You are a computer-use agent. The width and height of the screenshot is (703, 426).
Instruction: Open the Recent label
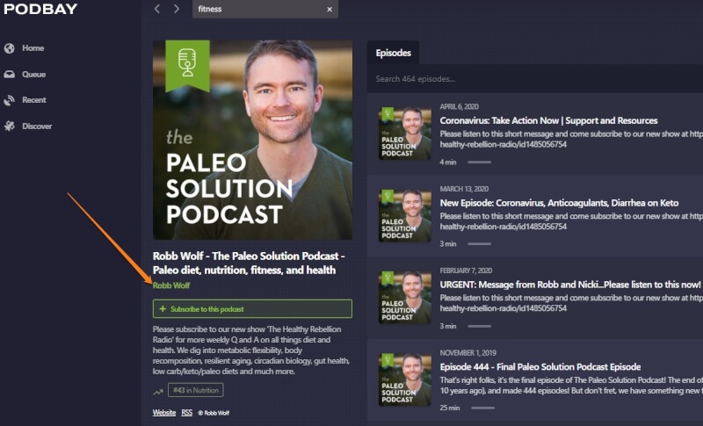coord(34,100)
